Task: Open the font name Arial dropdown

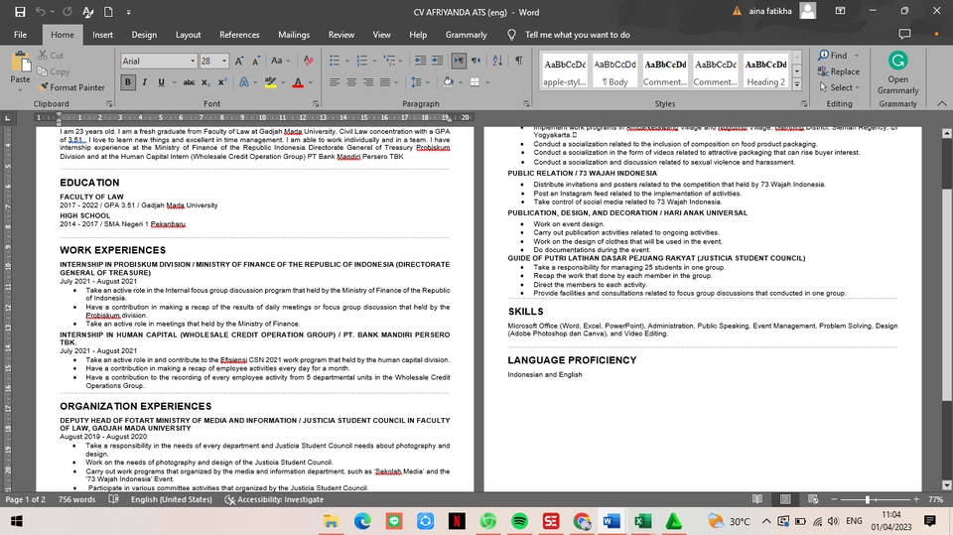Action: point(193,61)
